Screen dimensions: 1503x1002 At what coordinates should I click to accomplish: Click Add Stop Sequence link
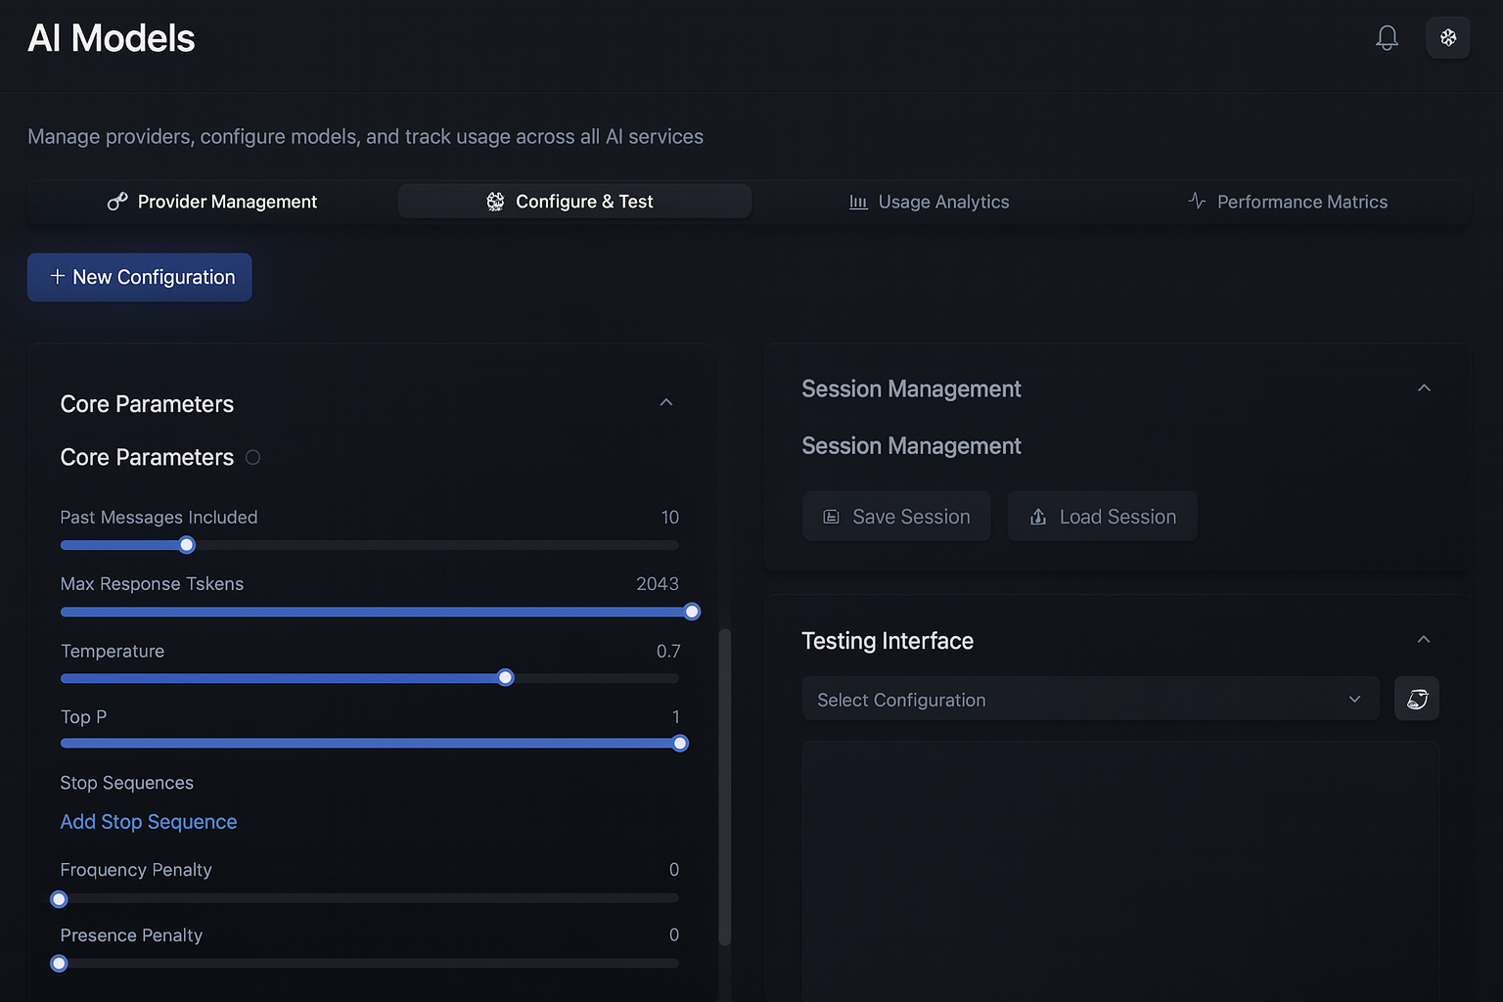point(149,822)
